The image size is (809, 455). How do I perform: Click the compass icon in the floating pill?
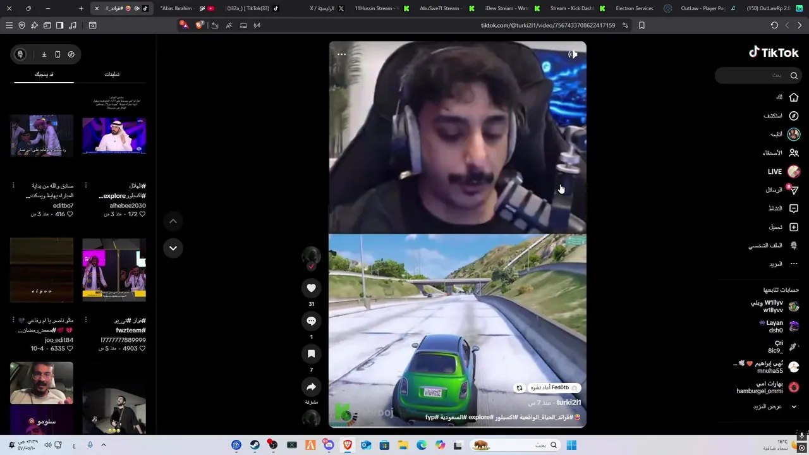(x=71, y=54)
